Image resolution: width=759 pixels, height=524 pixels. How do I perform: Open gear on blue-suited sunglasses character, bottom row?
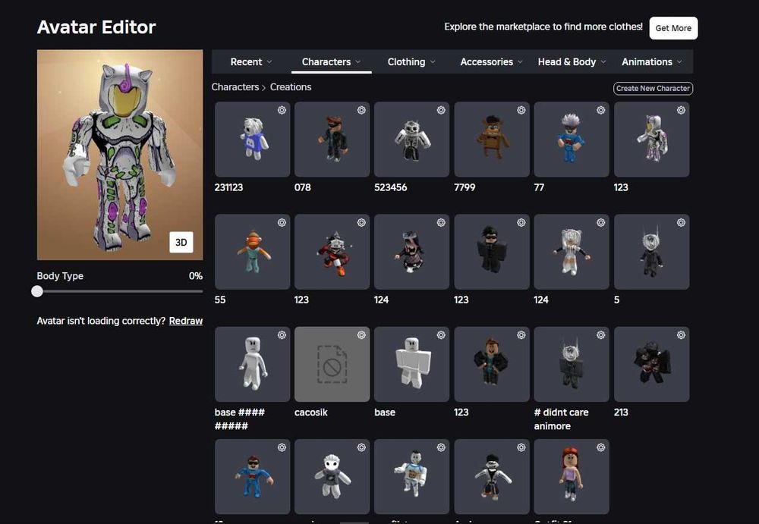click(282, 447)
